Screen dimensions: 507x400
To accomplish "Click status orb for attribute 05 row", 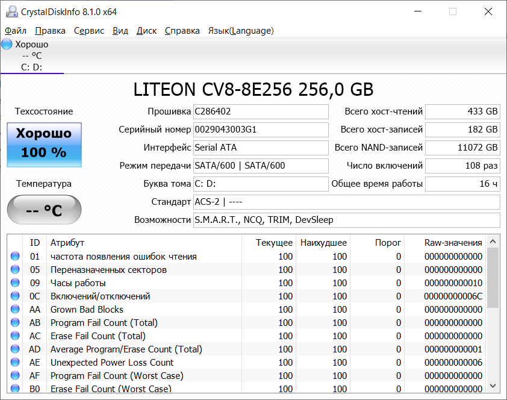I will 15,269.
